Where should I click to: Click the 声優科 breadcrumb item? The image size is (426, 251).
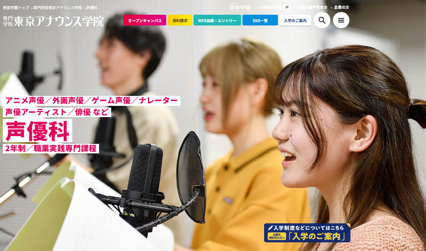click(x=92, y=8)
